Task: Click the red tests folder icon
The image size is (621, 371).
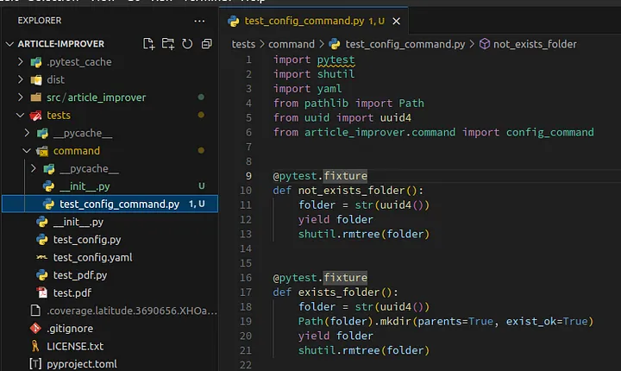Action: 35,116
